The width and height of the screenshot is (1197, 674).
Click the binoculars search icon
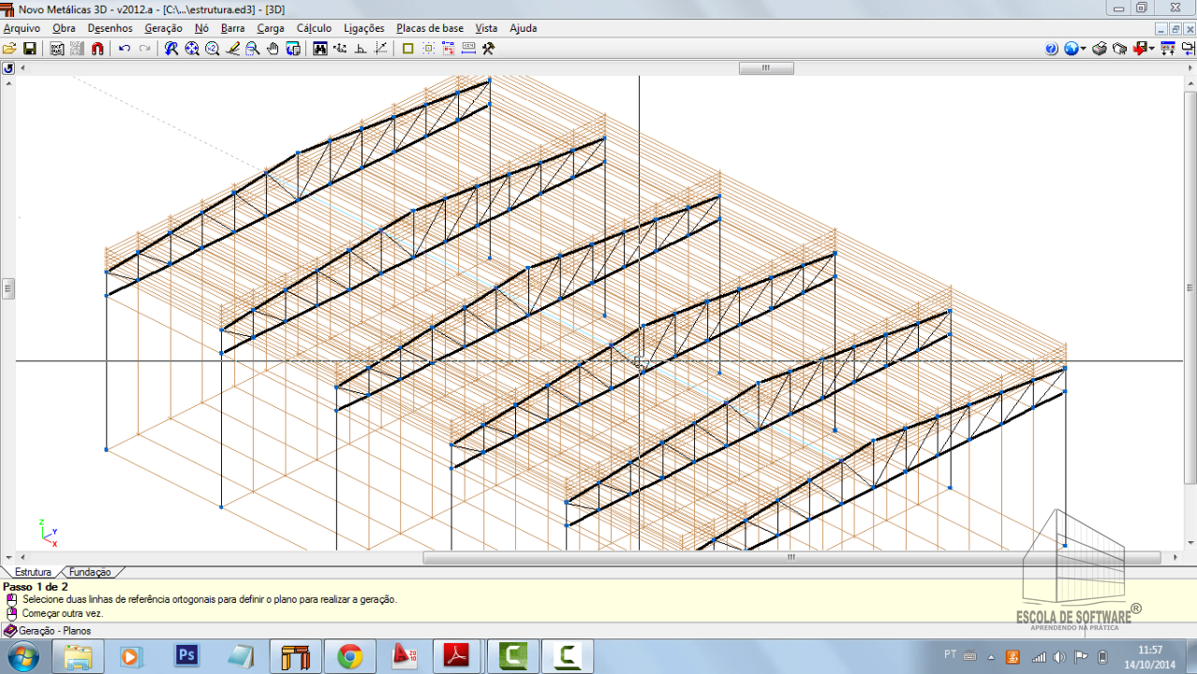pos(320,49)
